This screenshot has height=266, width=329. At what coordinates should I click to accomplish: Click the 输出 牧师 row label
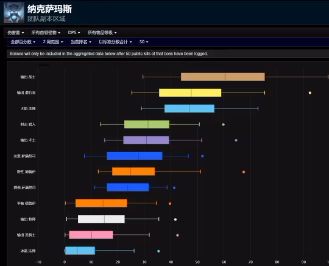pyautogui.click(x=28, y=219)
